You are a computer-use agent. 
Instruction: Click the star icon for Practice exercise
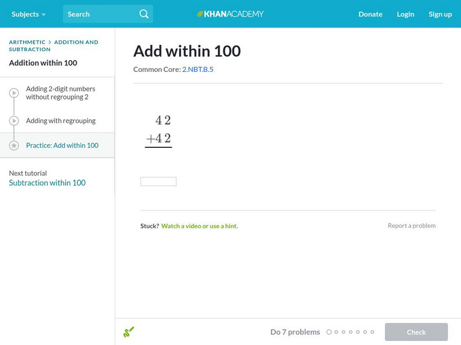coord(14,145)
